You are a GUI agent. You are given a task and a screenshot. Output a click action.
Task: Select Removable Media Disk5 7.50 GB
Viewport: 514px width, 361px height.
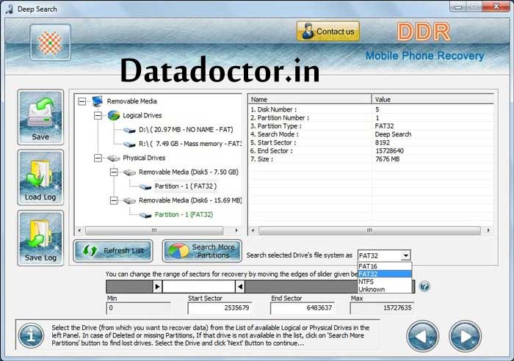pyautogui.click(x=189, y=172)
